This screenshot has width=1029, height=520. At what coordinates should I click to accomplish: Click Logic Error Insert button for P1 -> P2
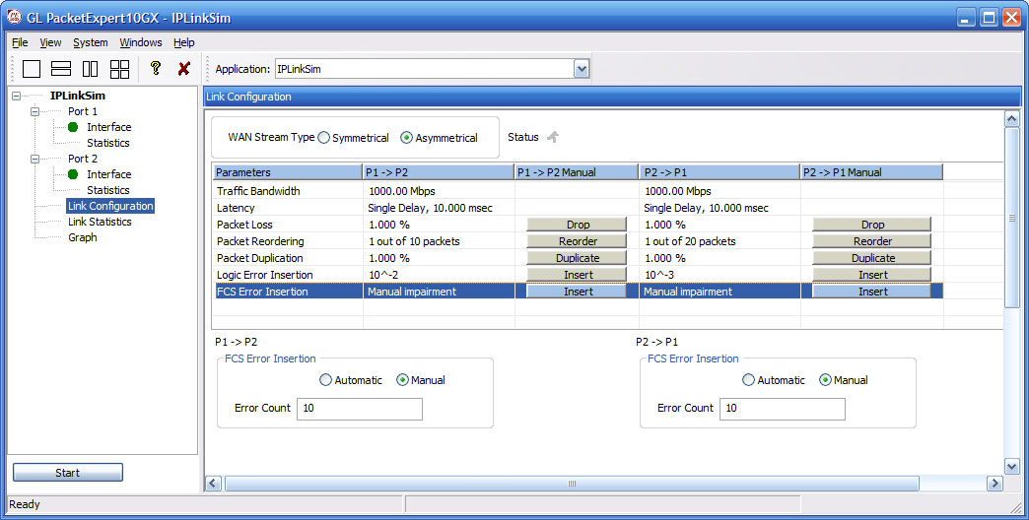[x=578, y=275]
